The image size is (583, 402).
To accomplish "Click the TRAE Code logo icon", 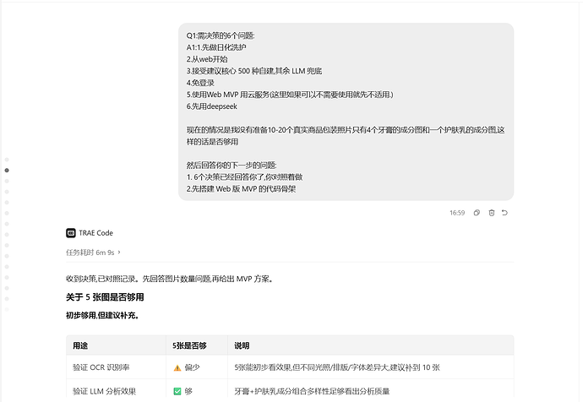I will [x=71, y=233].
